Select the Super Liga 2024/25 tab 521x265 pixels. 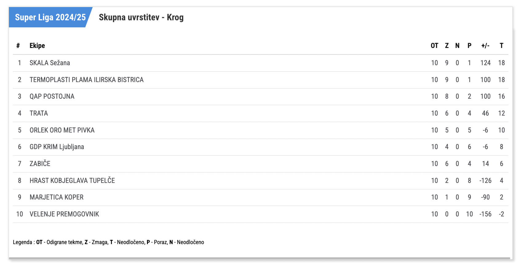tap(50, 17)
